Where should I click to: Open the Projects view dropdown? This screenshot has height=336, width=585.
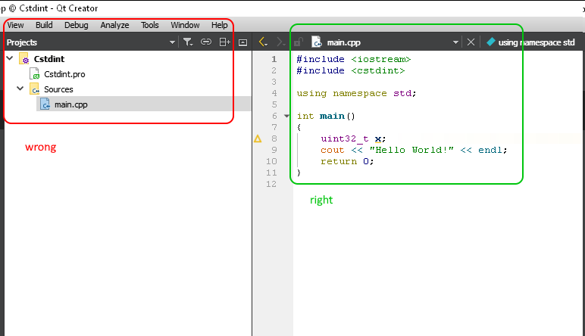(x=172, y=42)
